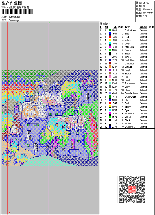Pick the Red swatch beside 726
Viewport: 155px width, 215px height.
click(x=110, y=37)
